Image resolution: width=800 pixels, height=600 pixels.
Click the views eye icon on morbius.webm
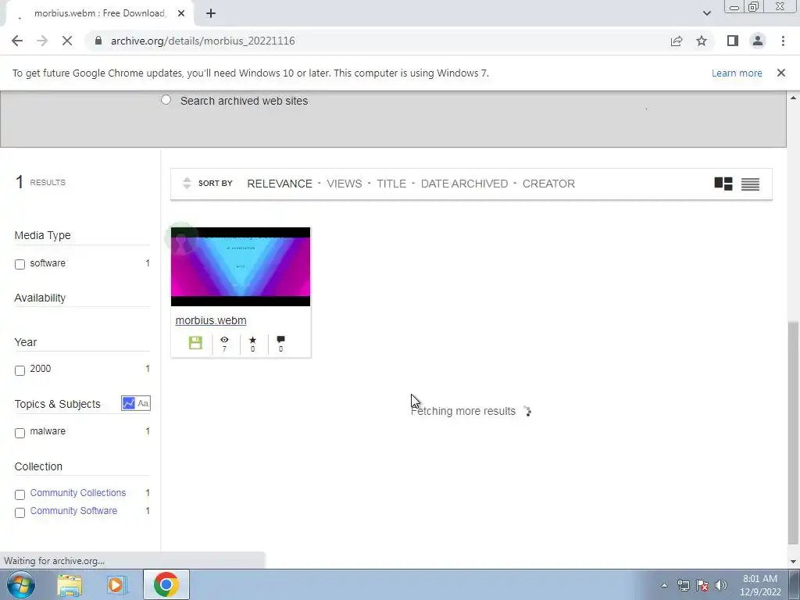click(x=224, y=340)
